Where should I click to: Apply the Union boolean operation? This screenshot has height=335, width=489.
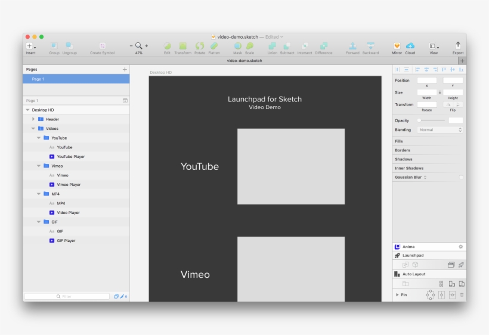click(273, 46)
